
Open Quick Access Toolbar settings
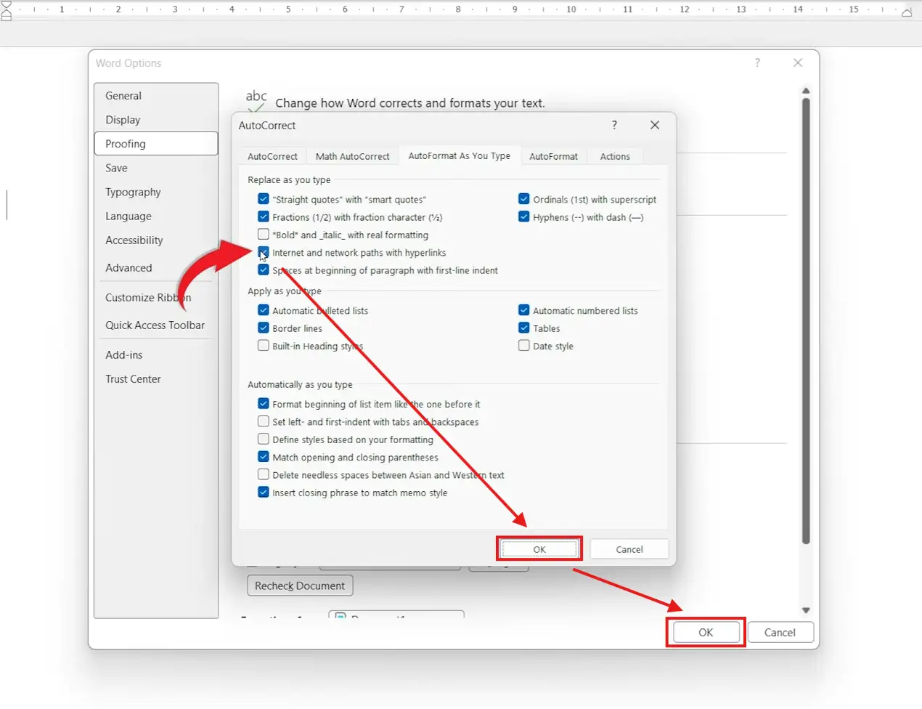(156, 325)
